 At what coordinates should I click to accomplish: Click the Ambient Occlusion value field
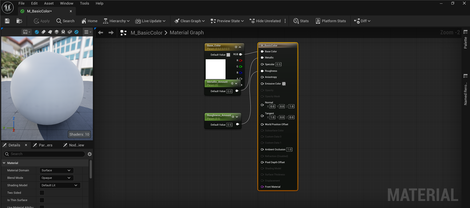coord(289,150)
